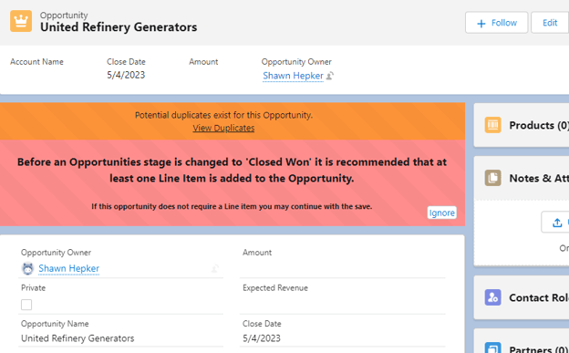Click the potential duplicates warning message text
Screen dimensions: 569x353
[x=223, y=115]
